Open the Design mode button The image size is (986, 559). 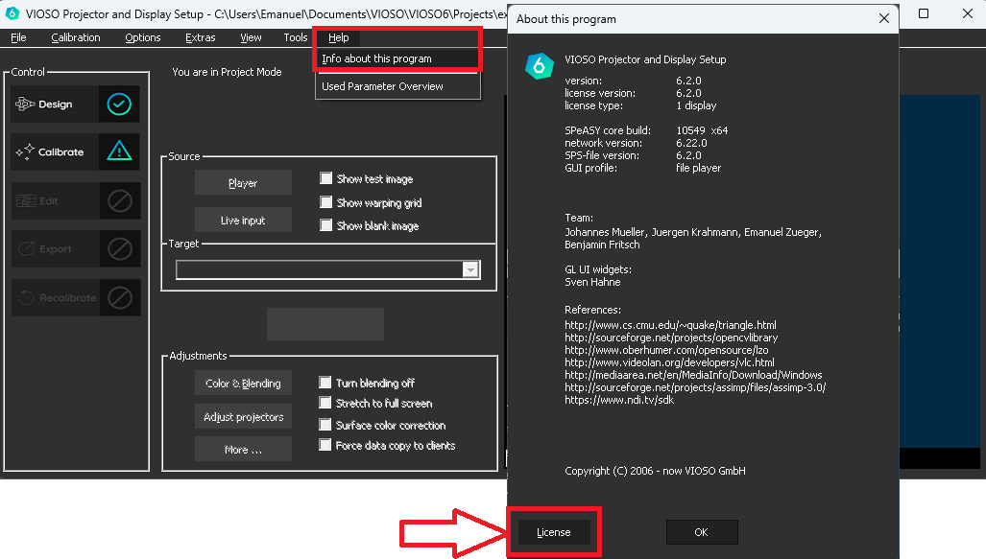pyautogui.click(x=56, y=105)
